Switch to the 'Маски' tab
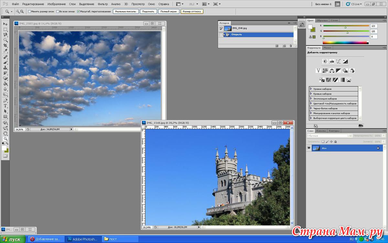 pos(327,48)
